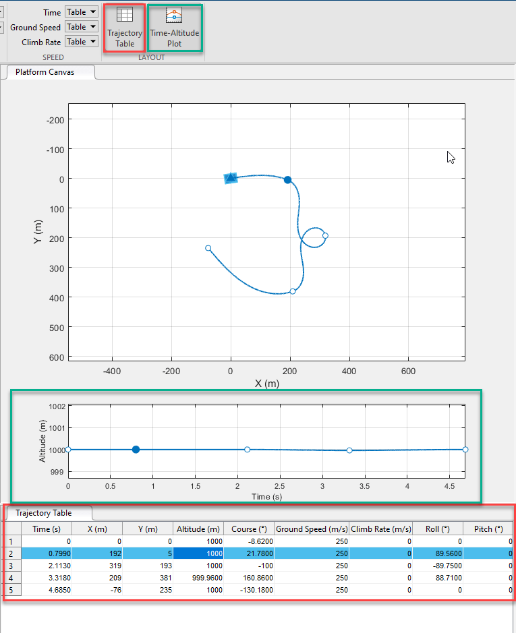
Task: Select altitude plot point at time 4.685 s
Action: point(465,450)
